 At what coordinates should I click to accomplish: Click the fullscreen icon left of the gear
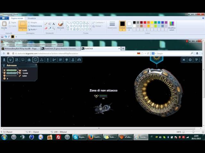tap(184, 60)
